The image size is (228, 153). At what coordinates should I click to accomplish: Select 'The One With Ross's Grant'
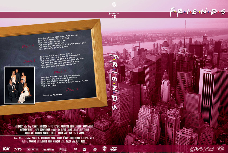pos(54,48)
